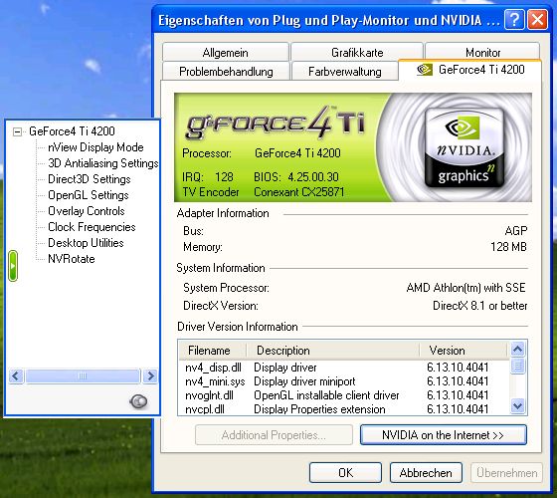Click the 'AMD Athlon(tm) with SSE' value

(466, 288)
